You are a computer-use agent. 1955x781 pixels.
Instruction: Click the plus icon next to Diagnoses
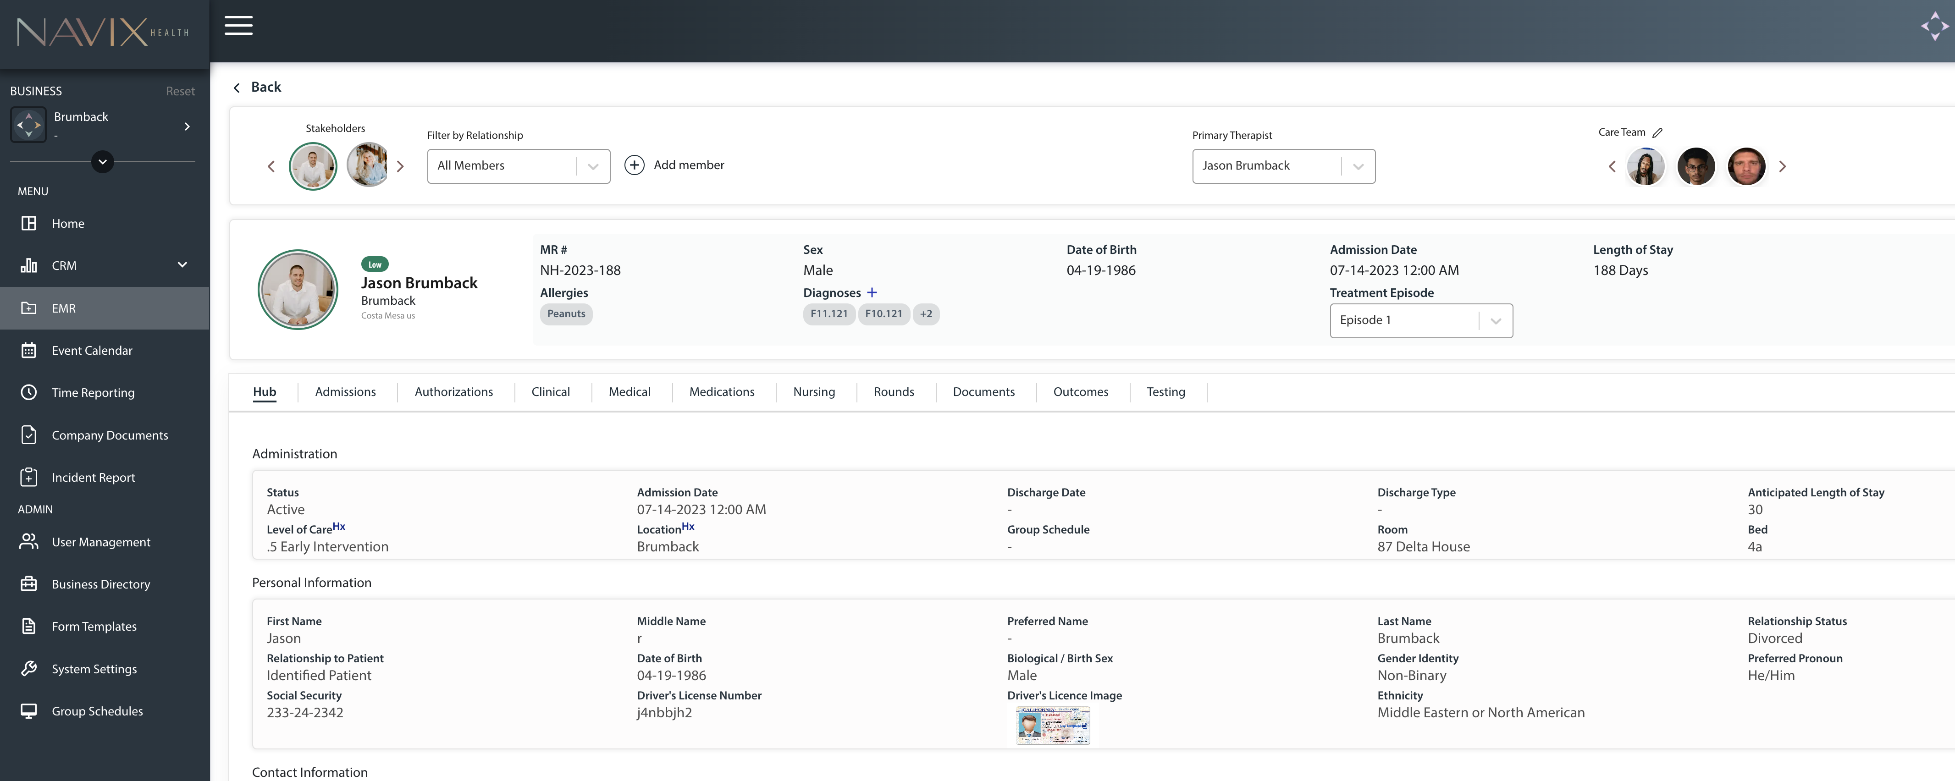tap(872, 292)
